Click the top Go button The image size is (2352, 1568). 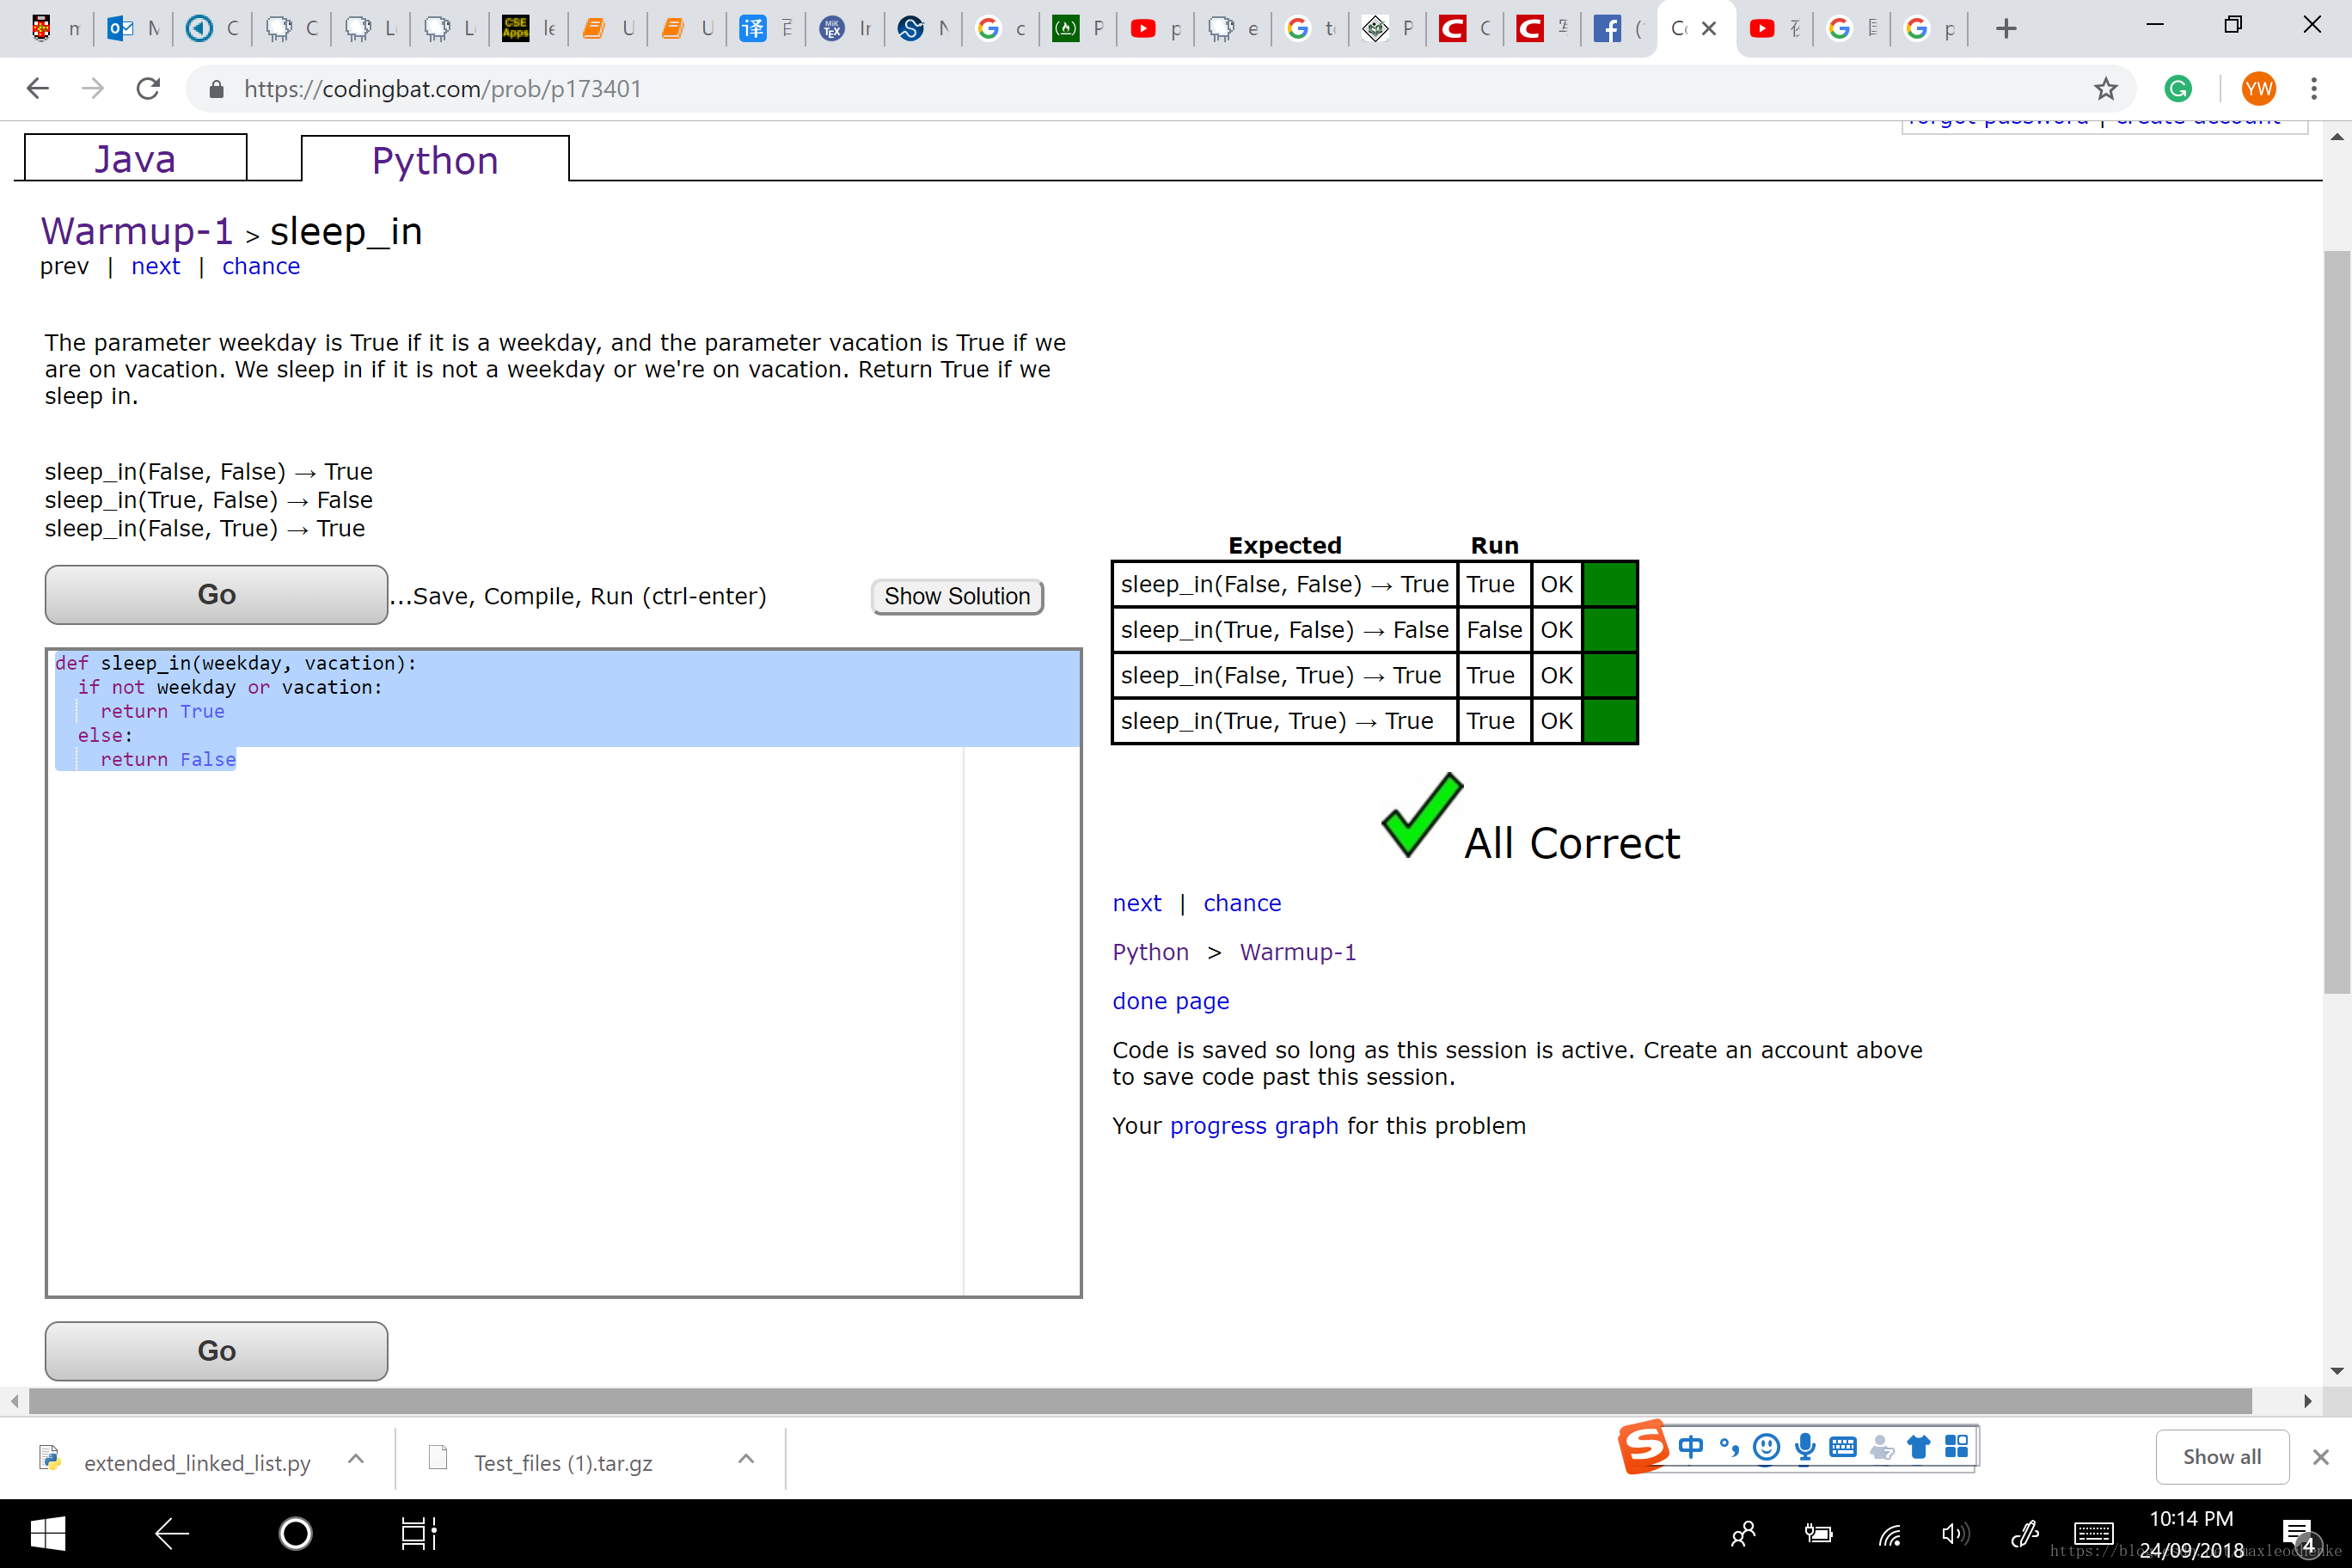coord(216,595)
